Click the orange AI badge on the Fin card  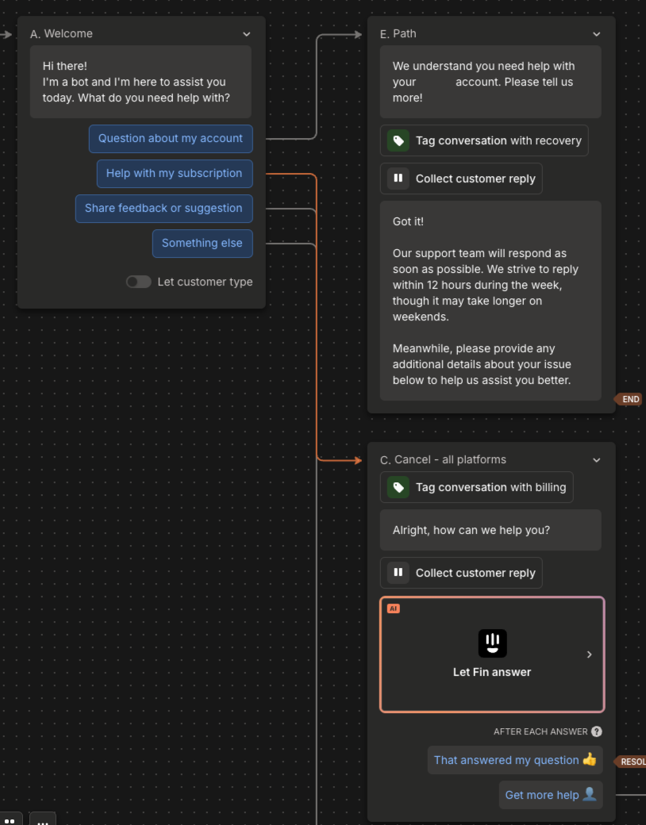394,608
